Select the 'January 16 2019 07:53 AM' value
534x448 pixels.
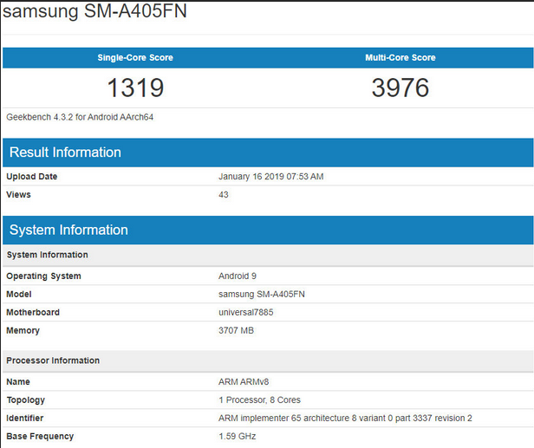coord(271,177)
